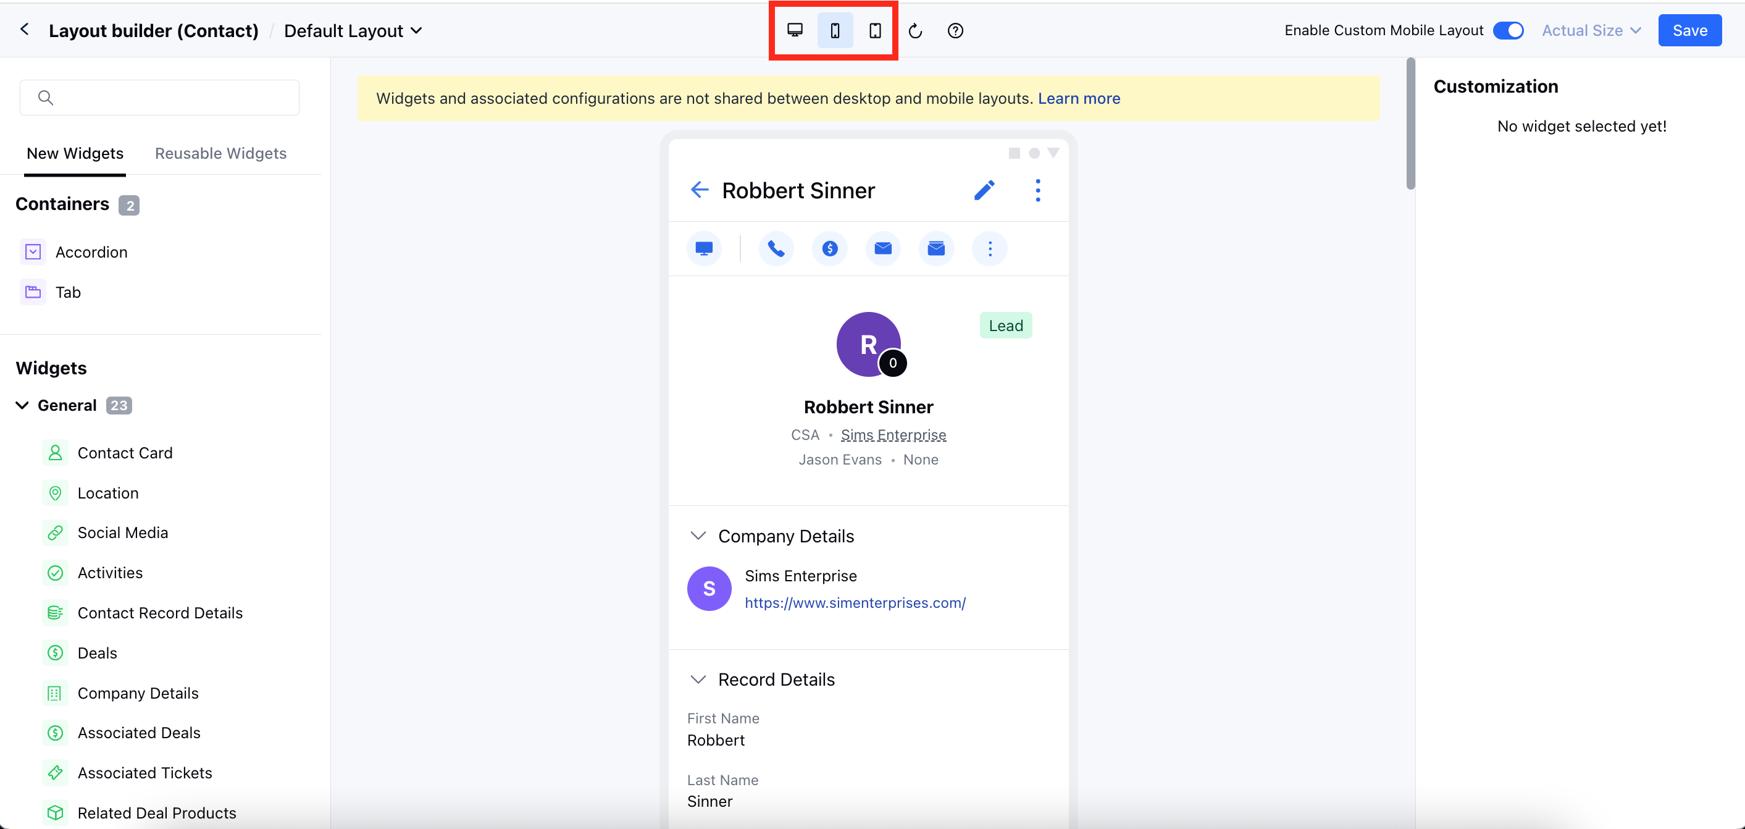Disable Custom Mobile Layout toggle
1745x829 pixels.
pyautogui.click(x=1509, y=30)
